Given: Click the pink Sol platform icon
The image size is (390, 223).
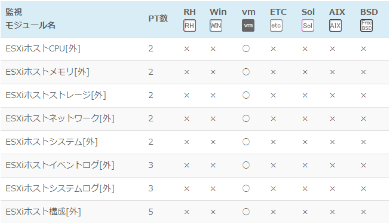Looking at the screenshot, I should [308, 25].
